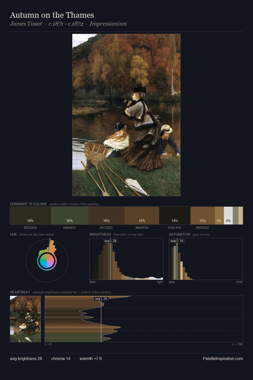The image size is (253, 380).
Task: Click the artist name 'James Tissot'
Action: (x=26, y=24)
